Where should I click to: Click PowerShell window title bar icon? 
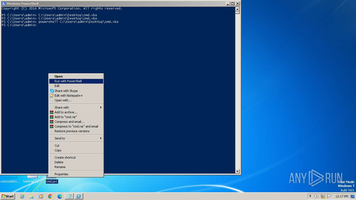coord(4,4)
